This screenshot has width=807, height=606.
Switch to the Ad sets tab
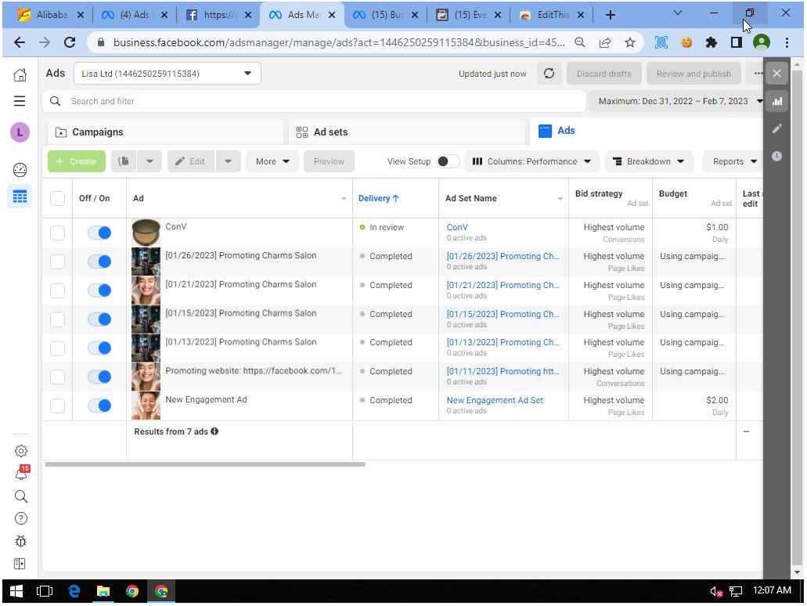(x=406, y=132)
